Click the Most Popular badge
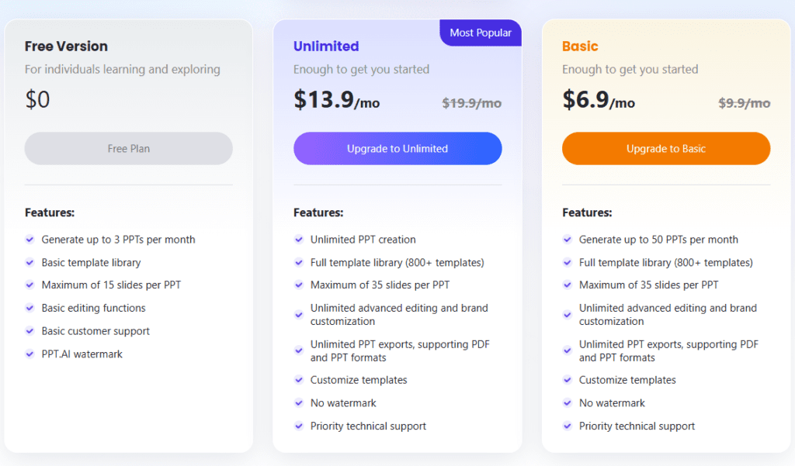This screenshot has height=466, width=795. 480,33
